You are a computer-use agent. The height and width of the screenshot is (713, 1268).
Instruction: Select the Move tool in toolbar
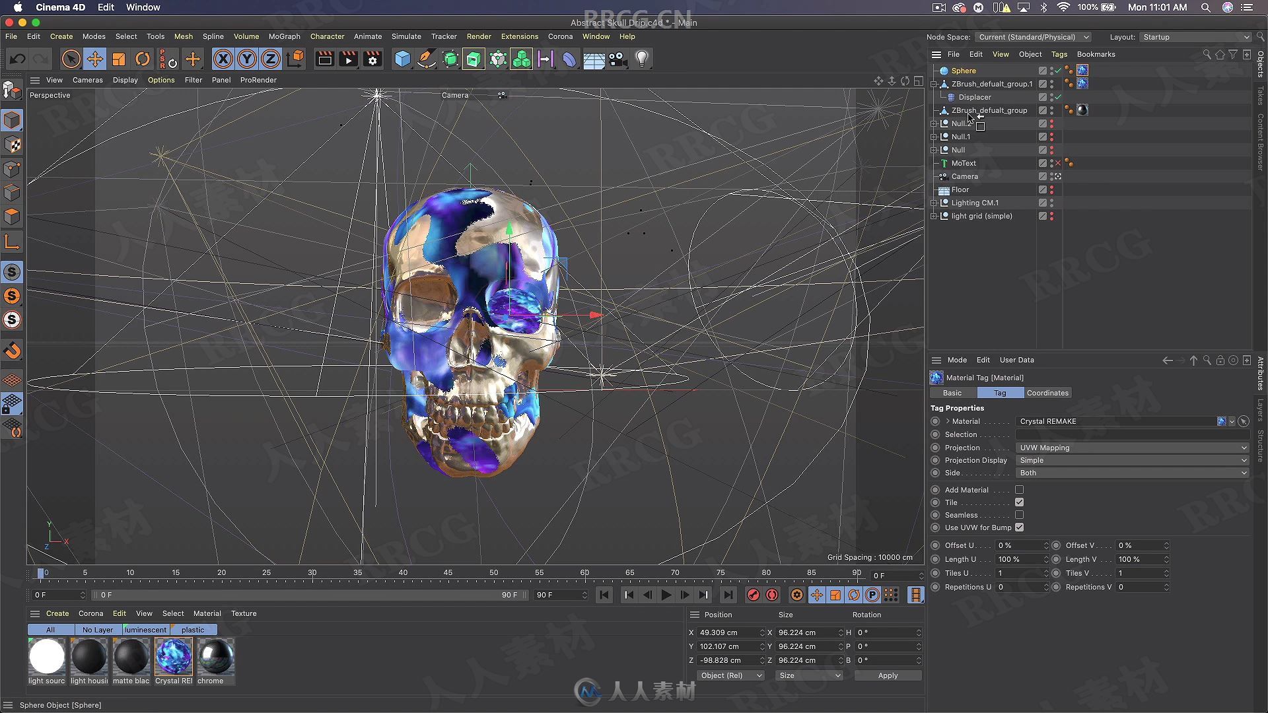pos(95,58)
